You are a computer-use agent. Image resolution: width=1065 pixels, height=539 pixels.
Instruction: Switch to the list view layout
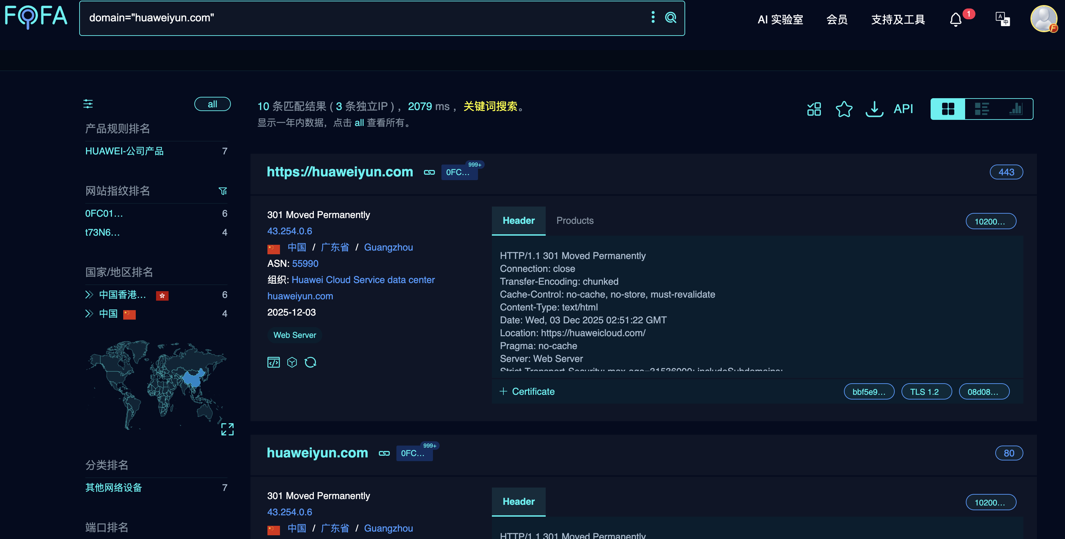pyautogui.click(x=981, y=109)
